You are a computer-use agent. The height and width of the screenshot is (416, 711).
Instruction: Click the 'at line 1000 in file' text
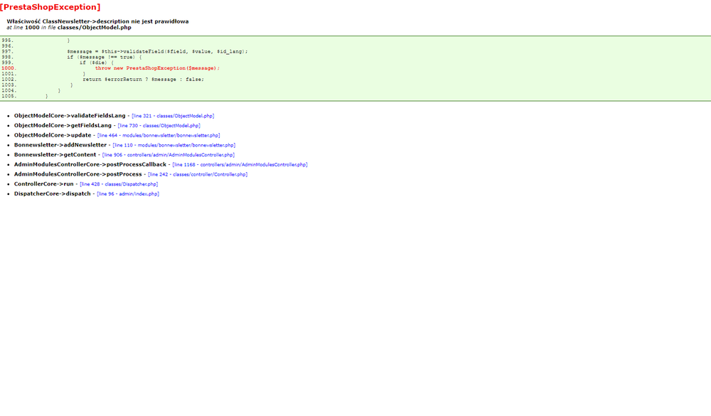coord(31,28)
